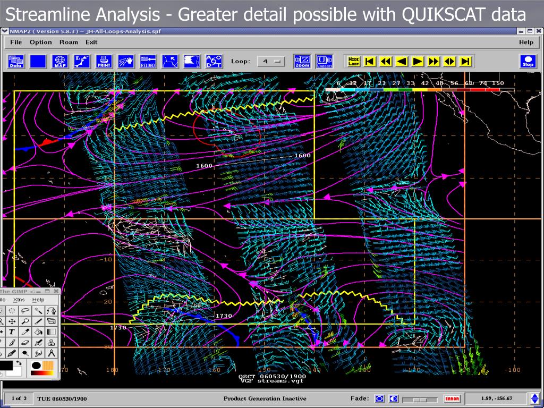Click the Exit menu item

tap(91, 42)
